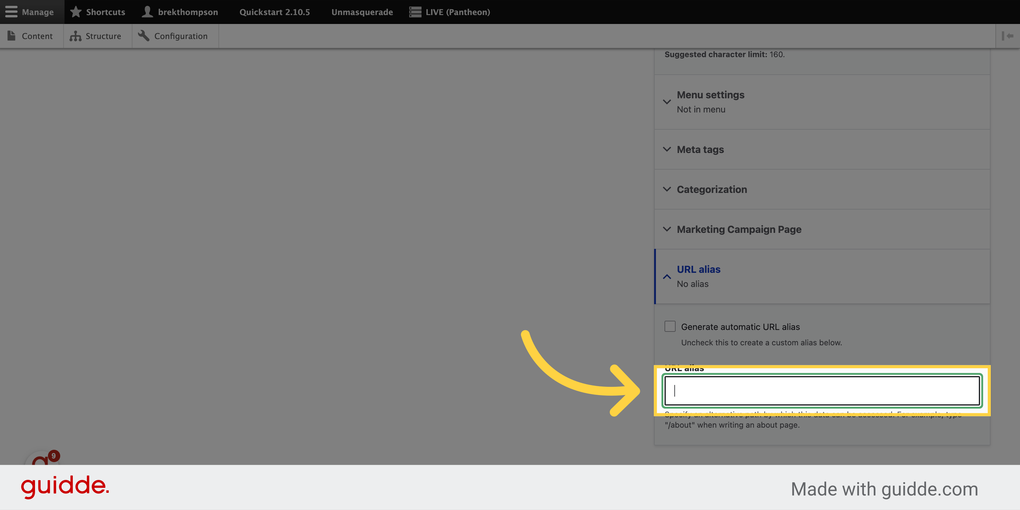Expand the Categorization section
The image size is (1020, 510).
pyautogui.click(x=712, y=189)
